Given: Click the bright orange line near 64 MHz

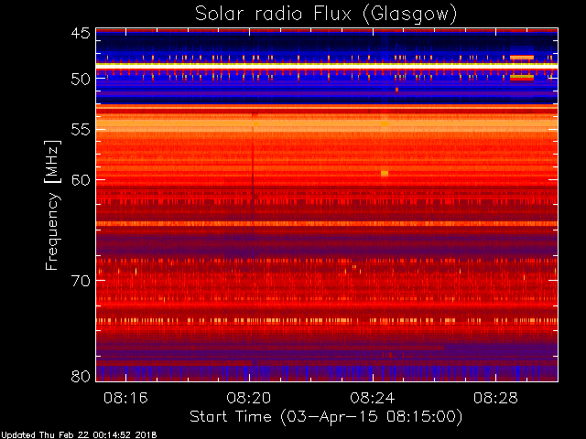Looking at the screenshot, I should 327,223.
